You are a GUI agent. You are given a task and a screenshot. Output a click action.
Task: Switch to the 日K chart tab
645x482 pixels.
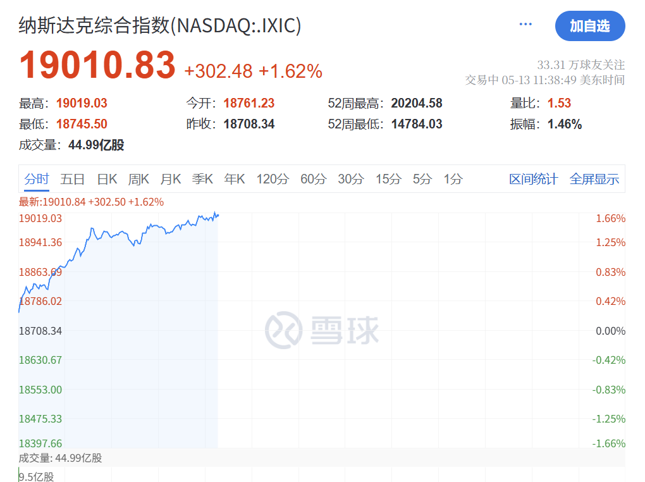107,179
